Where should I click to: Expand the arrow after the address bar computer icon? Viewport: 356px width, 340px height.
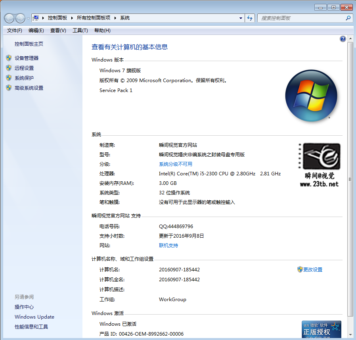[x=43, y=18]
